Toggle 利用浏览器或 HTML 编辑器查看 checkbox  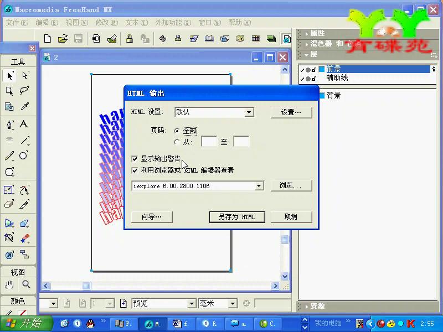click(x=135, y=170)
